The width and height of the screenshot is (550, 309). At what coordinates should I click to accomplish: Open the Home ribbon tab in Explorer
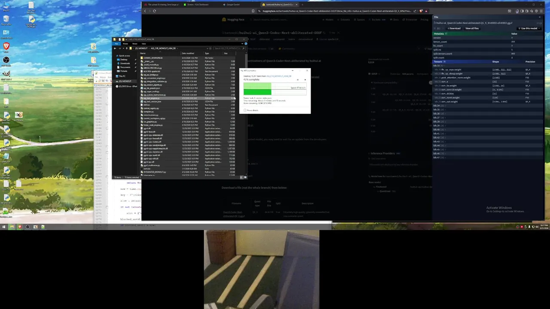[x=125, y=44]
